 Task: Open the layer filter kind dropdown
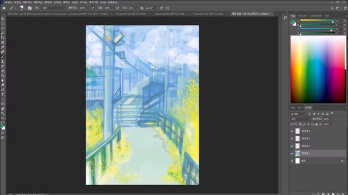298,114
